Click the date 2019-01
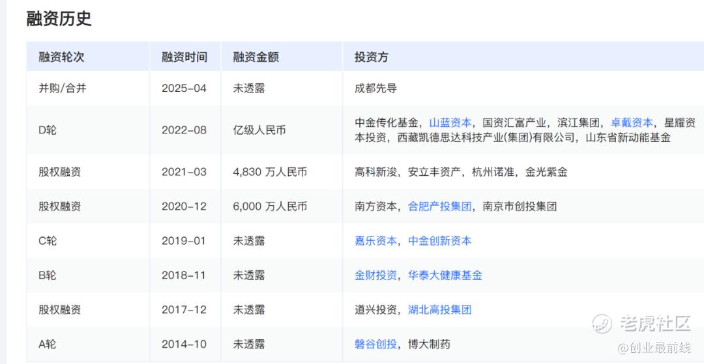The height and width of the screenshot is (364, 704). point(184,241)
